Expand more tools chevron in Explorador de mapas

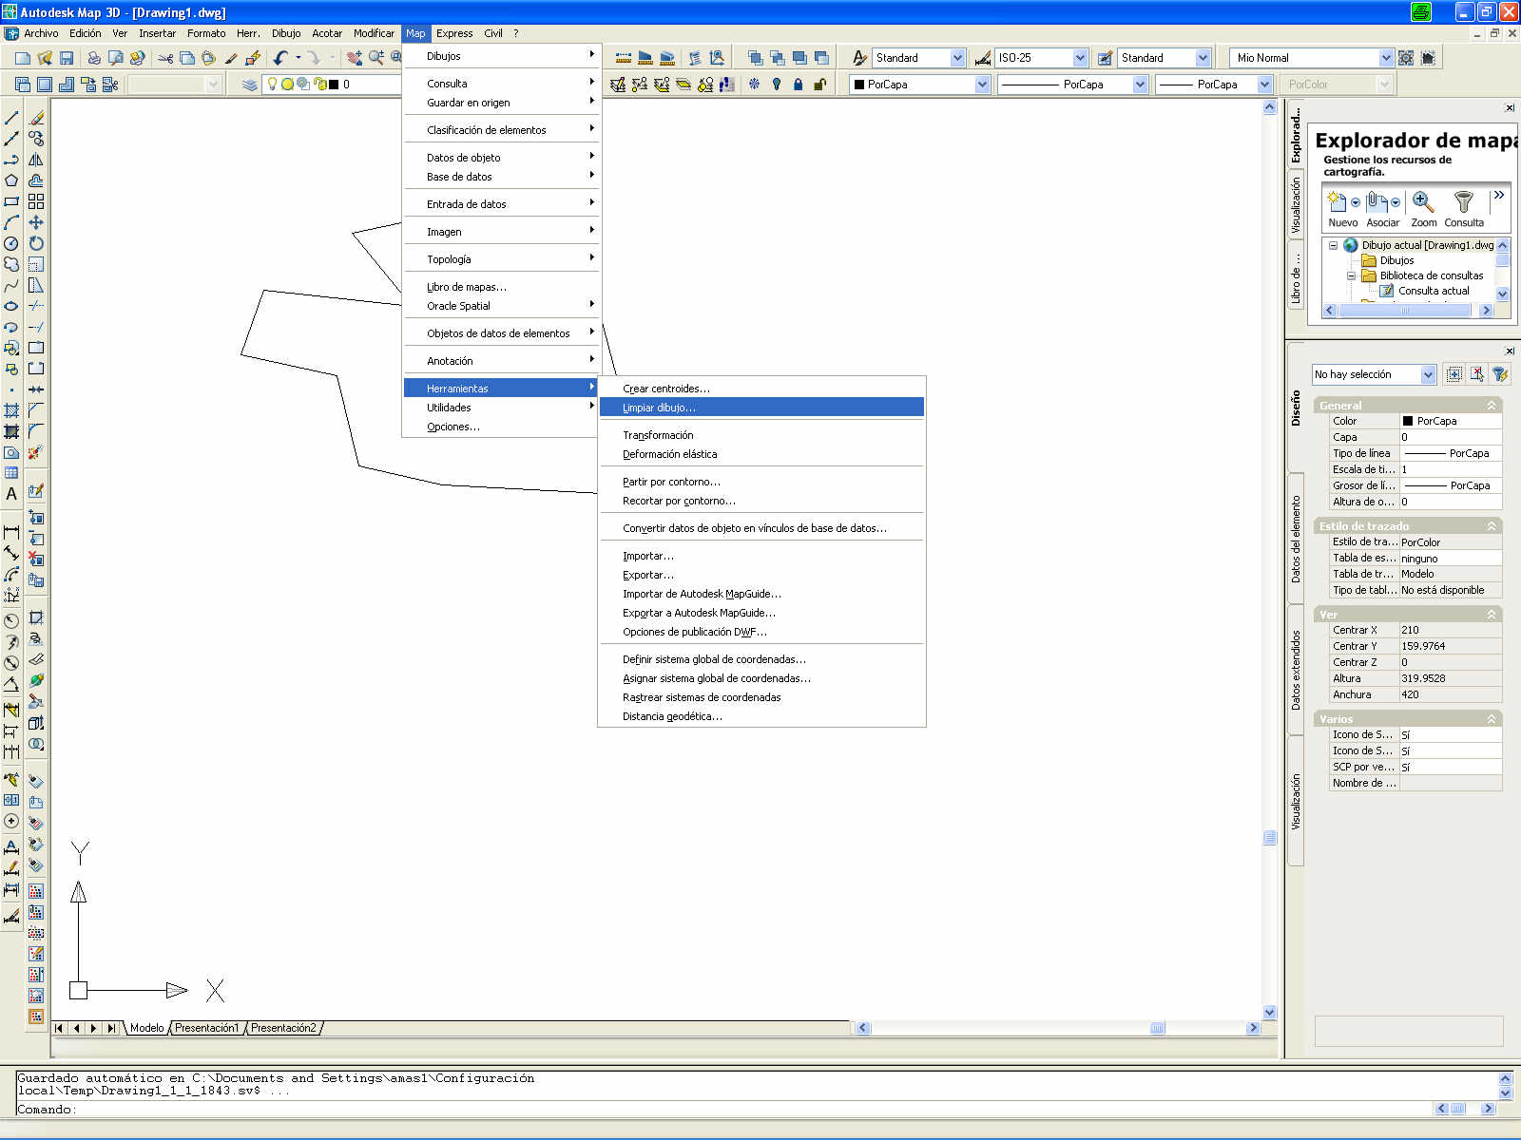tap(1499, 195)
